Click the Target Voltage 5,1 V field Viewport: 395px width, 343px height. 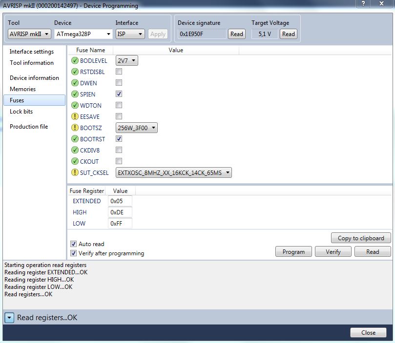click(265, 34)
